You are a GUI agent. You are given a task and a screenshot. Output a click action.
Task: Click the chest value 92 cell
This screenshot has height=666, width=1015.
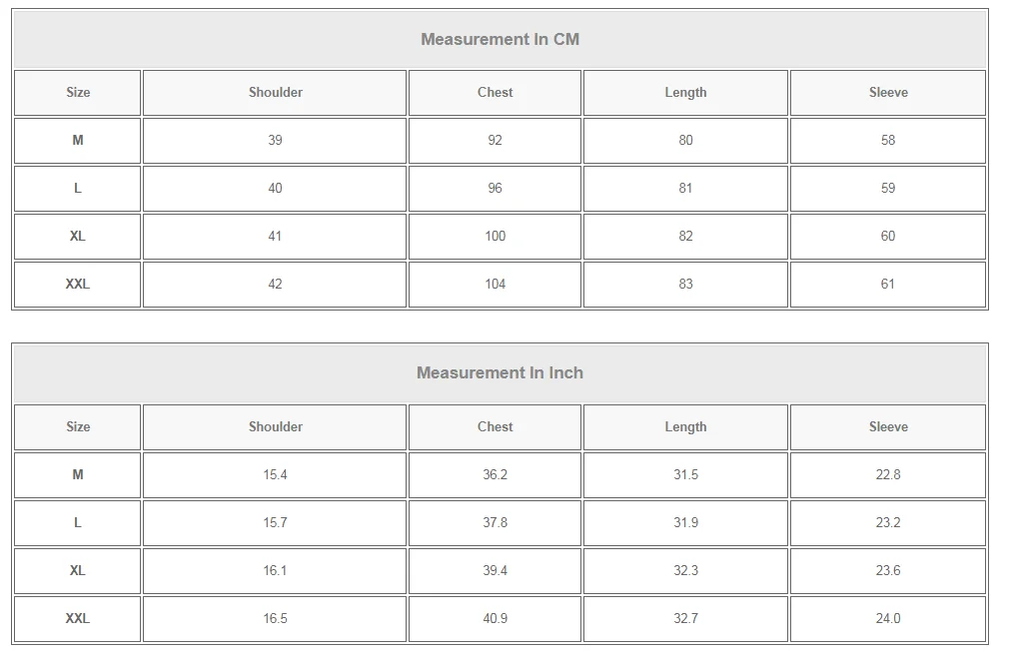495,141
